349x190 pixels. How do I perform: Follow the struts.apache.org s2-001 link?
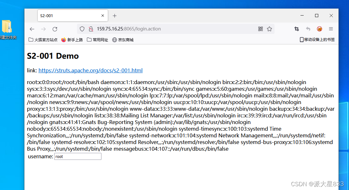[90, 70]
